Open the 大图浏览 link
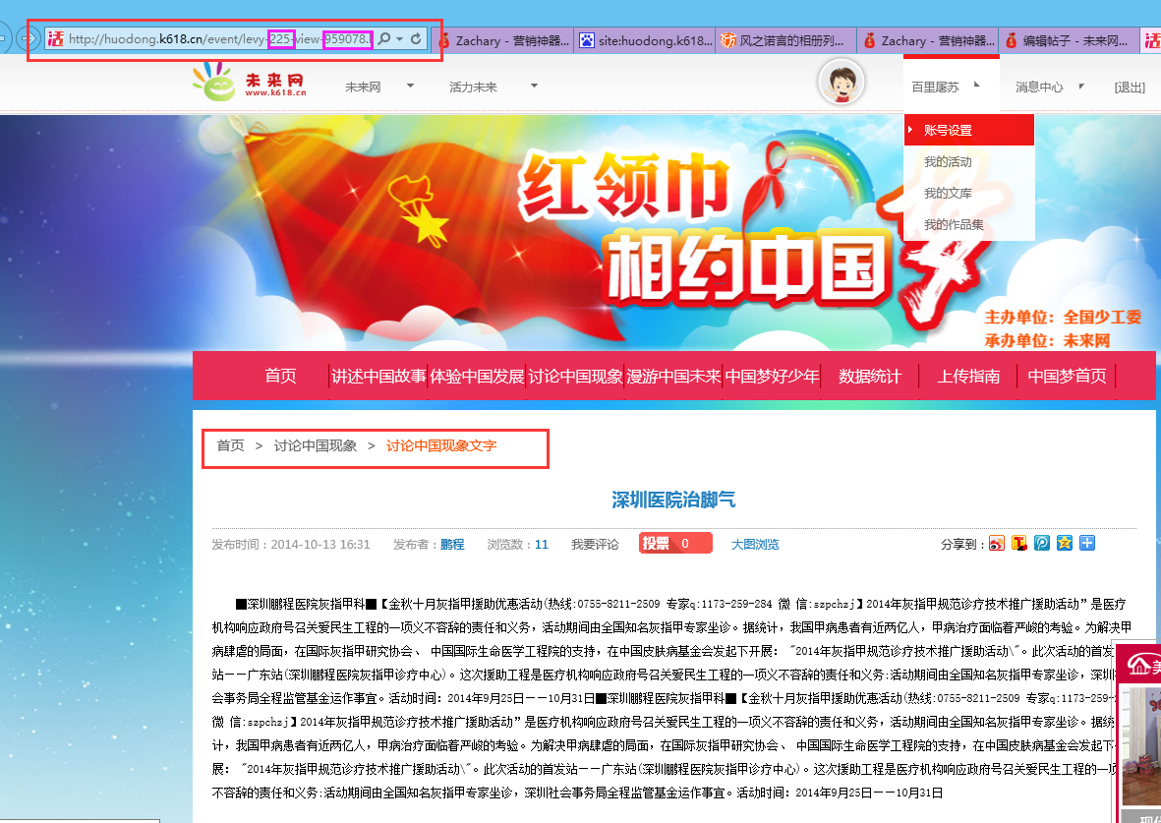1161x823 pixels. tap(754, 543)
